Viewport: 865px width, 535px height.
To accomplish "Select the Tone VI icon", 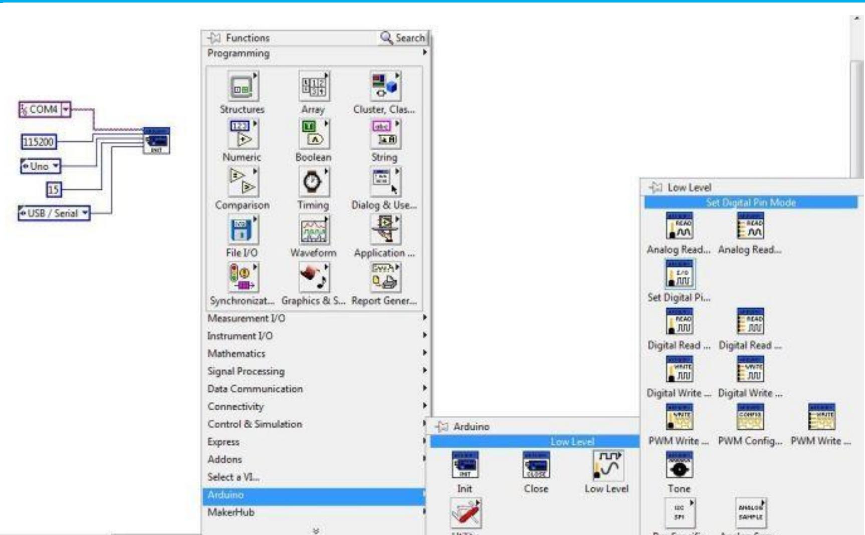I will [679, 465].
